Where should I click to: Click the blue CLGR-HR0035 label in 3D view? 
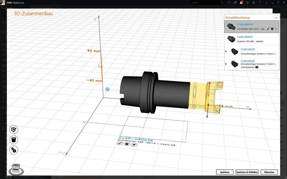(136, 139)
